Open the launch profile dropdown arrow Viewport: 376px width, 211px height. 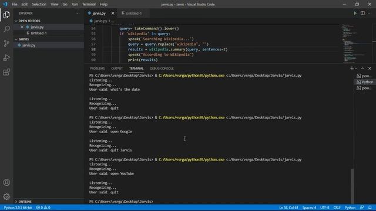356,69
